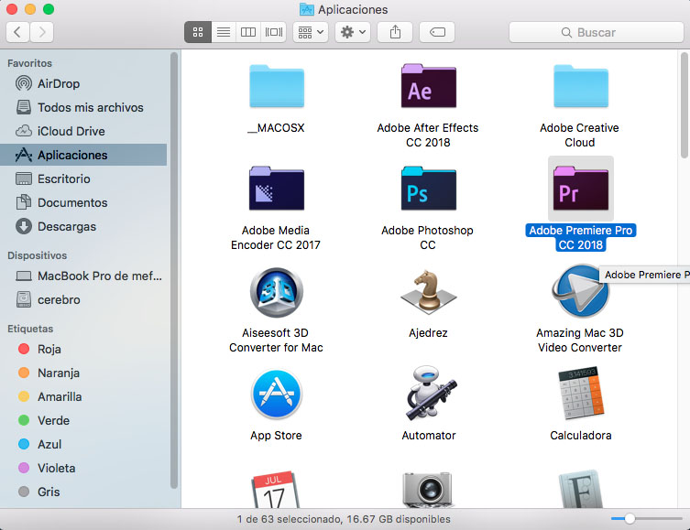This screenshot has height=530, width=690.
Task: Filter by the Gris gray tag
Action: pyautogui.click(x=83, y=492)
